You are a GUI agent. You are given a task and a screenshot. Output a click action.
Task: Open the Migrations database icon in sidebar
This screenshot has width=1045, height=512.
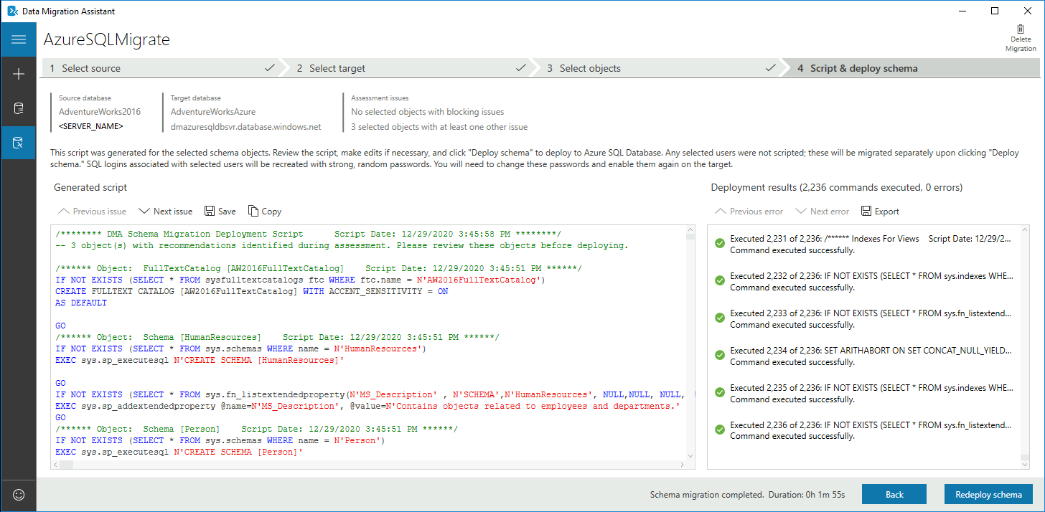click(x=19, y=143)
